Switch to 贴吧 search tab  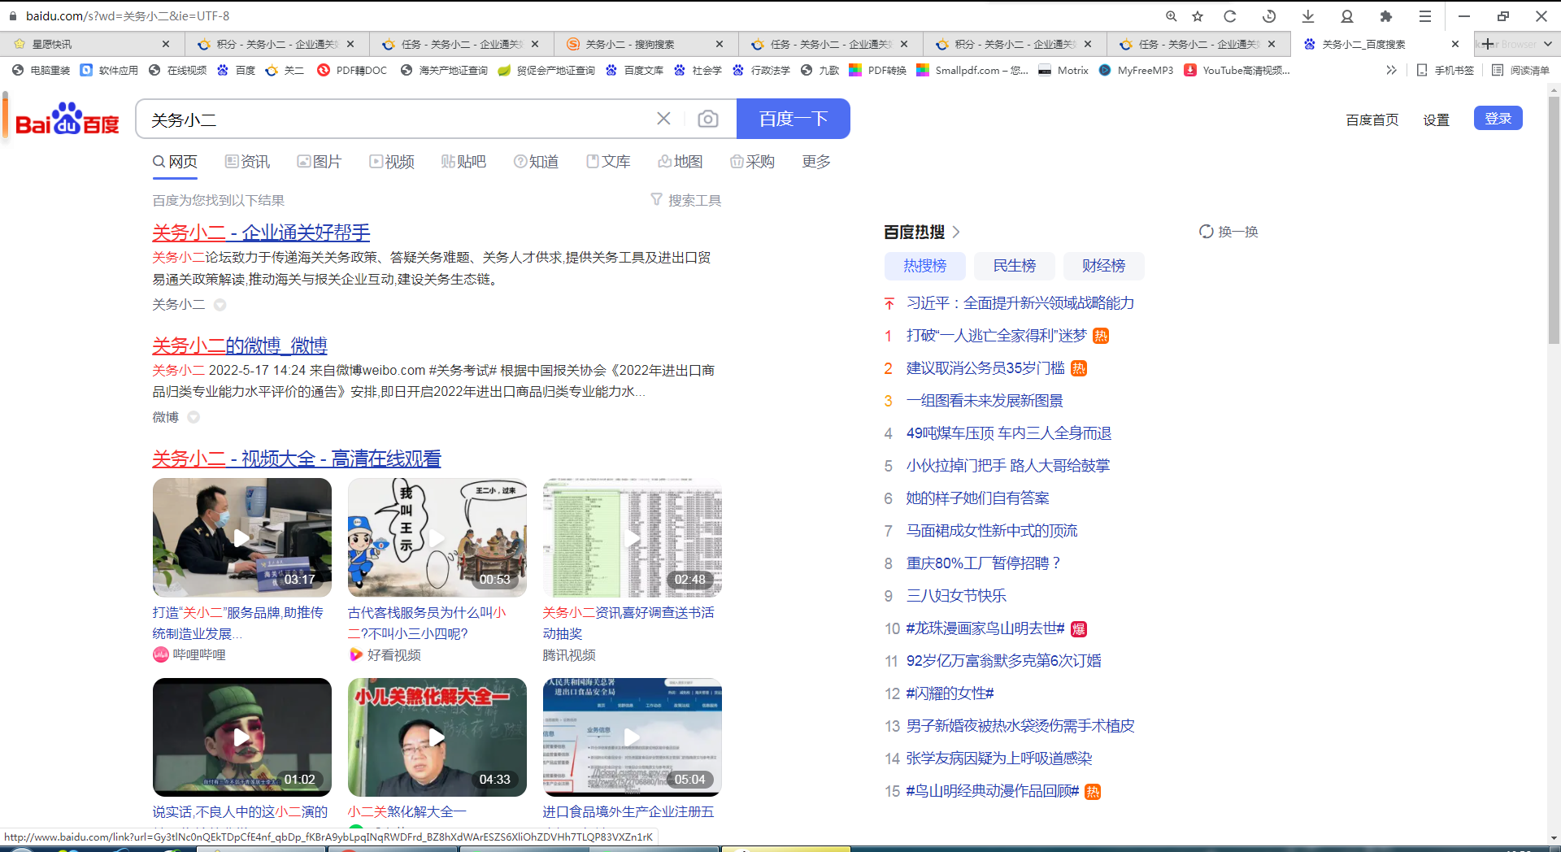(x=463, y=162)
